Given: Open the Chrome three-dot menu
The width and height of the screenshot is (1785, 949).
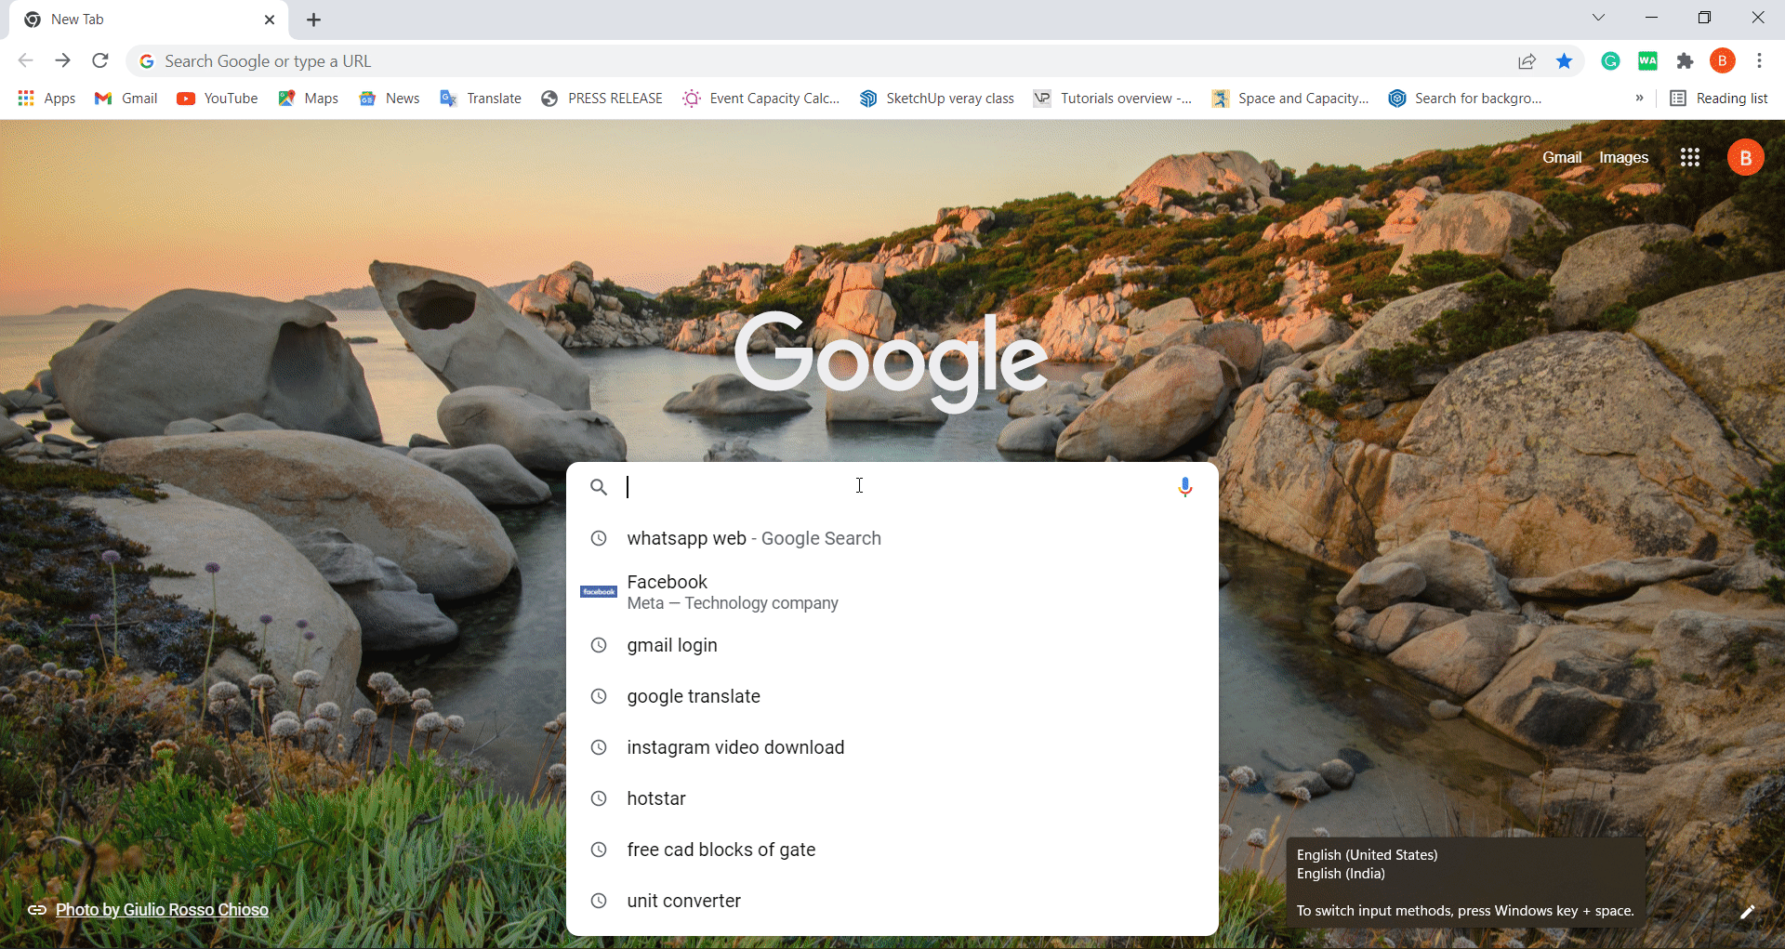Looking at the screenshot, I should [x=1760, y=61].
